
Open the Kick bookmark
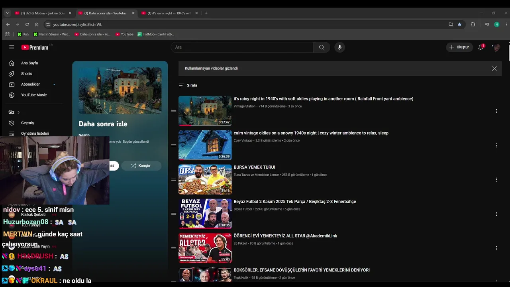pyautogui.click(x=23, y=34)
